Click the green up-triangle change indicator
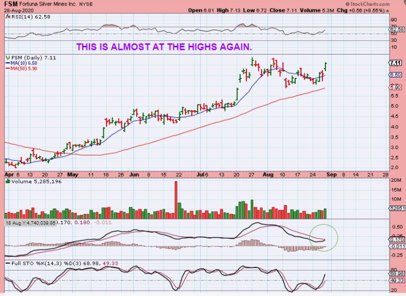406x296 pixels. tap(387, 10)
